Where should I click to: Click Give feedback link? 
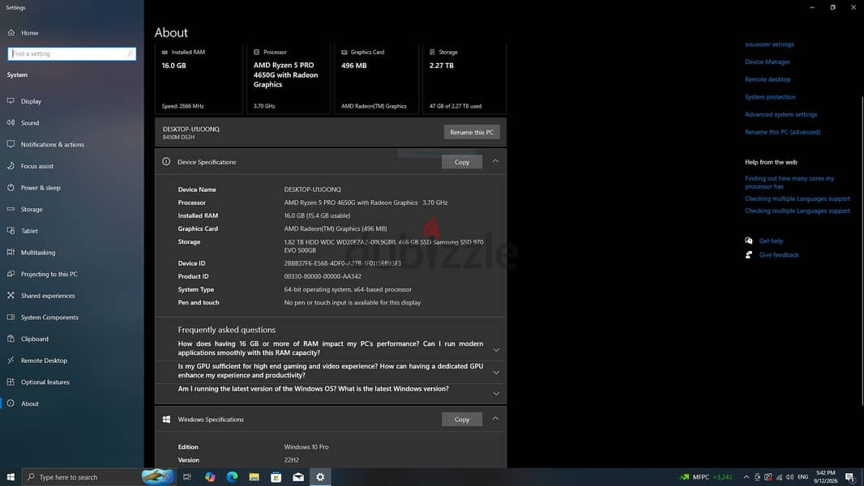pyautogui.click(x=779, y=255)
